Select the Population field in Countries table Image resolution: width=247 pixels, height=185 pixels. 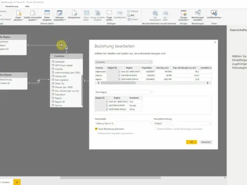point(60,94)
